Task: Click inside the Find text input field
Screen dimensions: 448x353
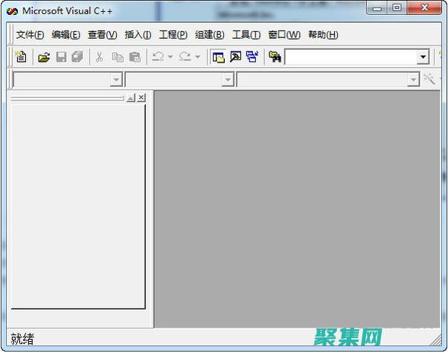Action: pyautogui.click(x=351, y=57)
